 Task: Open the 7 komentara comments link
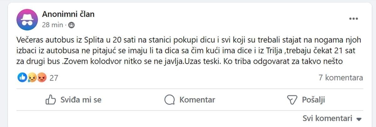coord(341,78)
